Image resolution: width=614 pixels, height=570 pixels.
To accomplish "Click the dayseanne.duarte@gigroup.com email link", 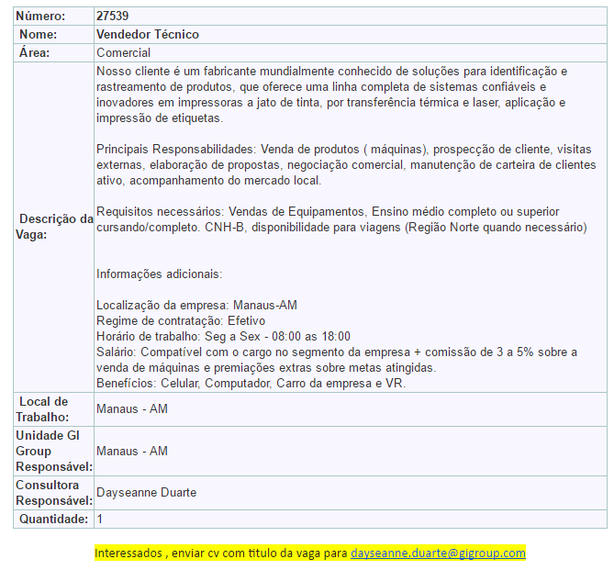I will (x=438, y=553).
